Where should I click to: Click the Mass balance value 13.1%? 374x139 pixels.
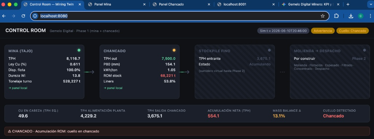279,116
